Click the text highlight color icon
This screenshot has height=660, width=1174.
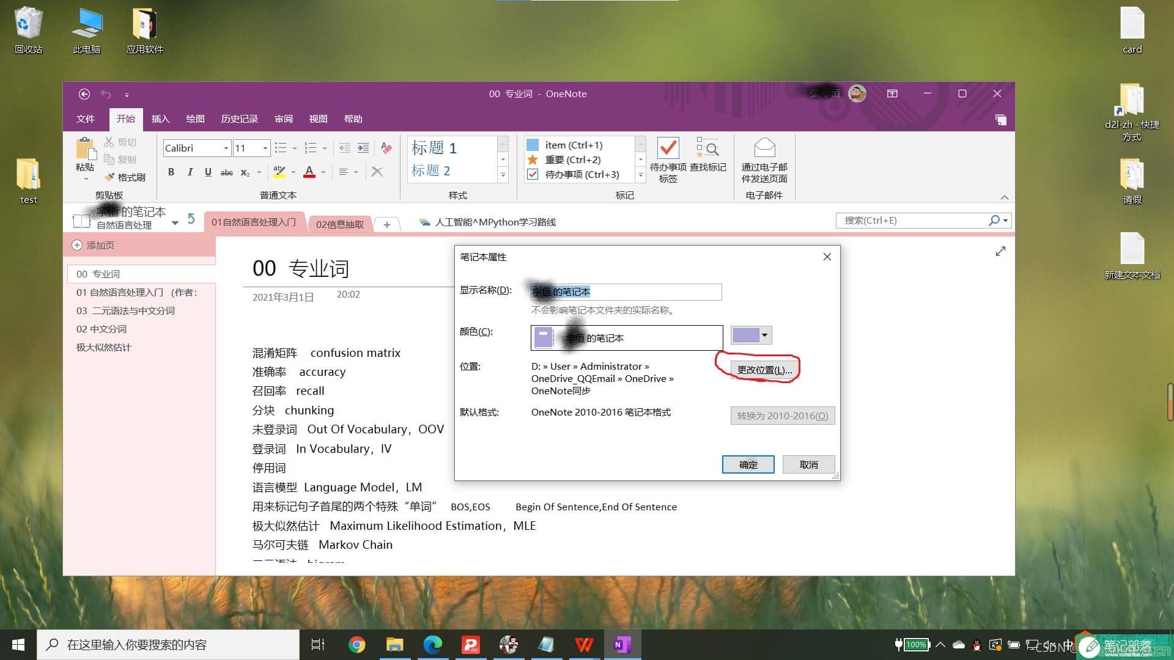[279, 172]
